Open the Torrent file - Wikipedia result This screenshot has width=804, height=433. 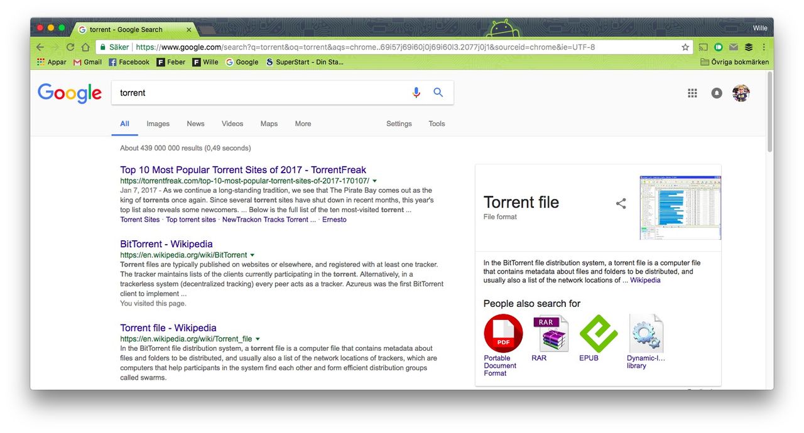tap(168, 328)
